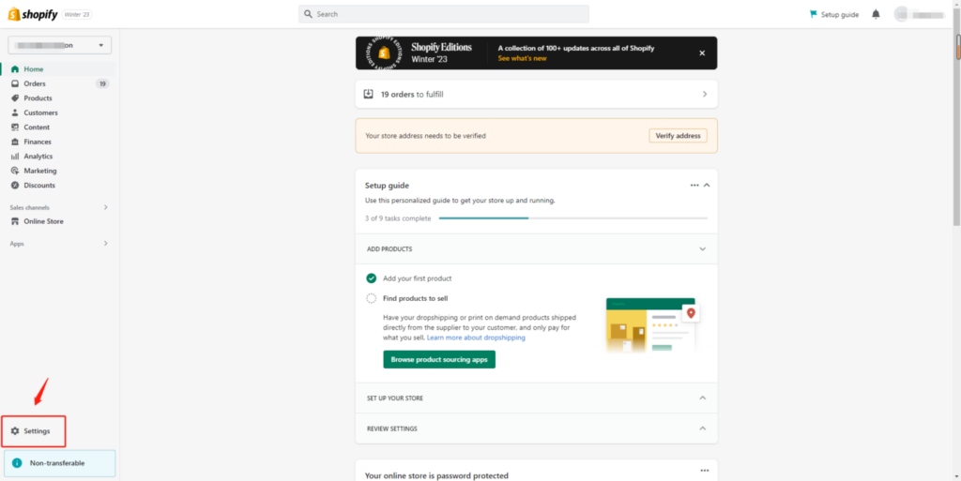Image resolution: width=961 pixels, height=481 pixels.
Task: Click the Orders inbox icon
Action: pyautogui.click(x=15, y=83)
